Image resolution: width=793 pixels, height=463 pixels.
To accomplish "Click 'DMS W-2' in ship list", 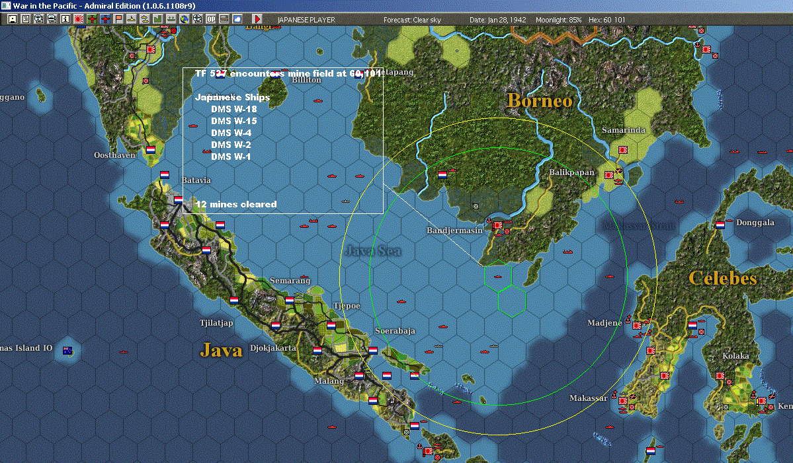I will (x=231, y=145).
